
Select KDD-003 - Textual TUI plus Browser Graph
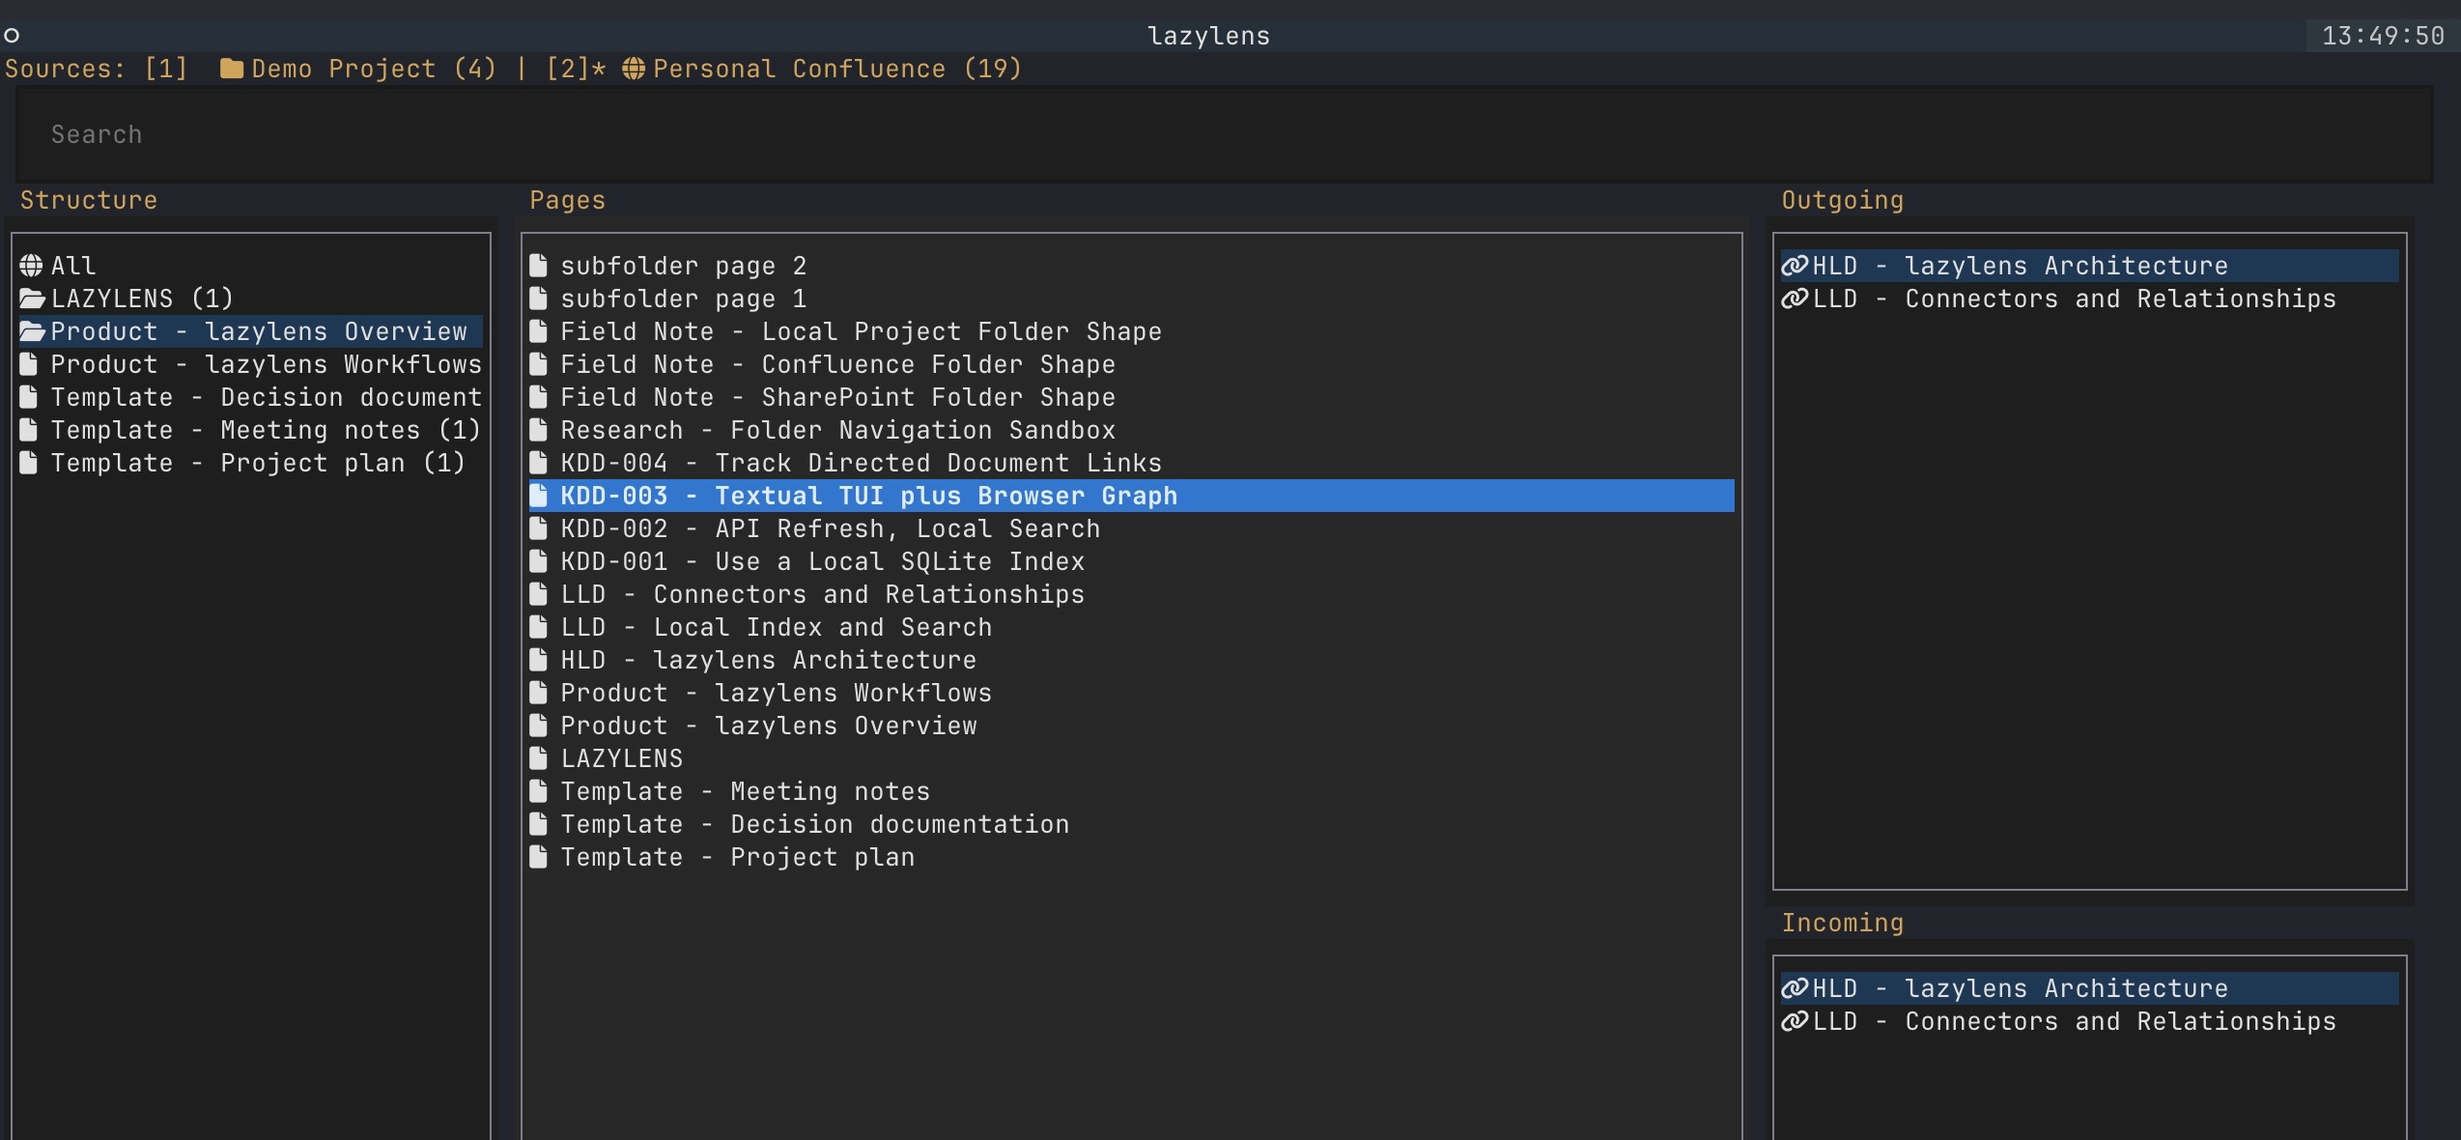tap(1132, 496)
